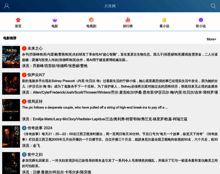The height and width of the screenshot is (174, 220).
Task: Open the user account icon
Action: (x=7, y=6)
